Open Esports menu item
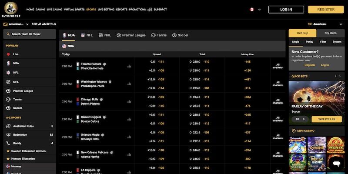The width and height of the screenshot is (348, 174). pos(122,10)
